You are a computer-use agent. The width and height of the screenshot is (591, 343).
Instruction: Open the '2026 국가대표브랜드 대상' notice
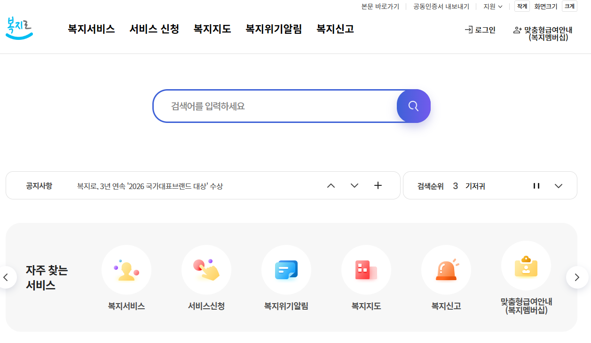click(150, 186)
